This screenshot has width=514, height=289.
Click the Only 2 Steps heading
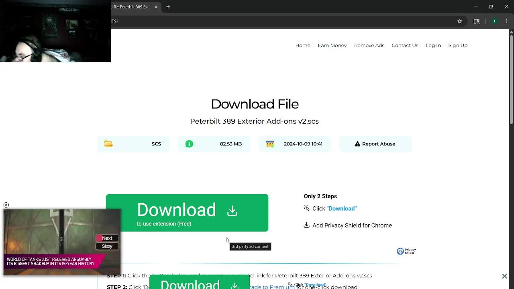tap(320, 196)
